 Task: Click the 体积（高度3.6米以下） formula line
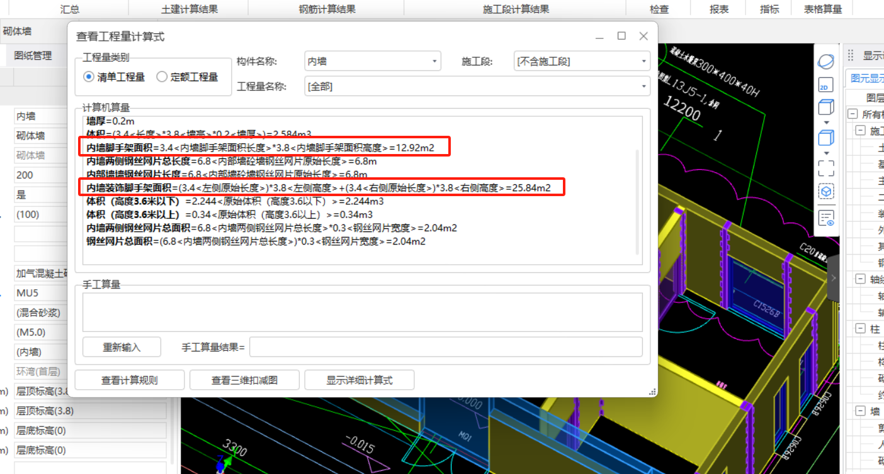pyautogui.click(x=235, y=201)
